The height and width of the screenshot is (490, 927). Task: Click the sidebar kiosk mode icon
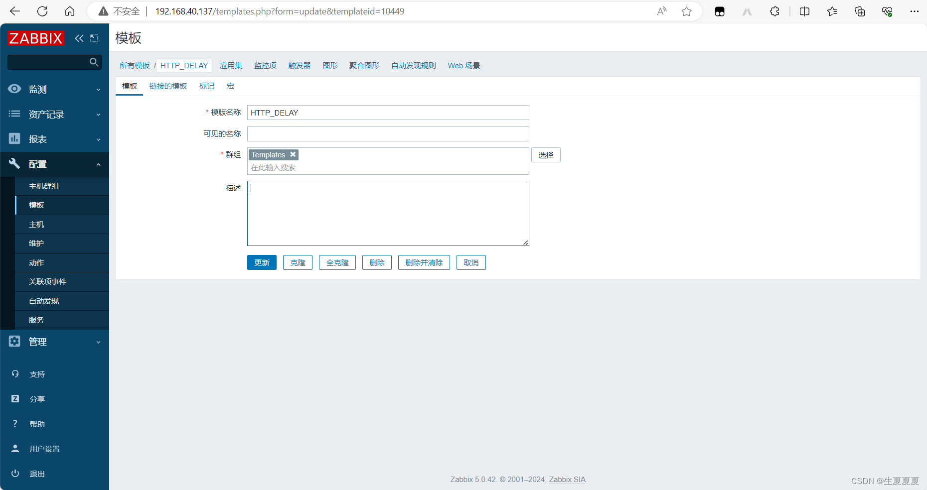coord(94,38)
